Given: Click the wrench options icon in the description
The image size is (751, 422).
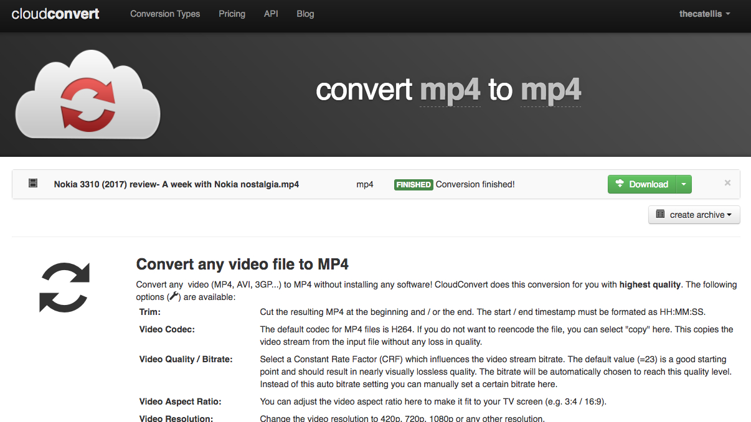Looking at the screenshot, I should (x=174, y=297).
